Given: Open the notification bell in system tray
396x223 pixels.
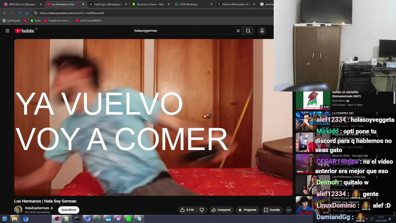Looking at the screenshot, I should (x=390, y=219).
